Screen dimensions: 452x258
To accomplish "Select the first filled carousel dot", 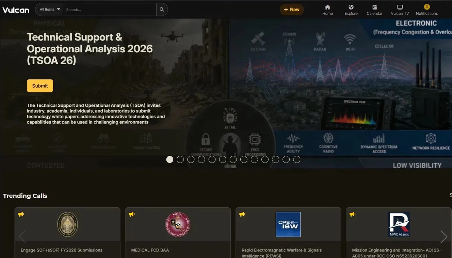I will point(170,159).
